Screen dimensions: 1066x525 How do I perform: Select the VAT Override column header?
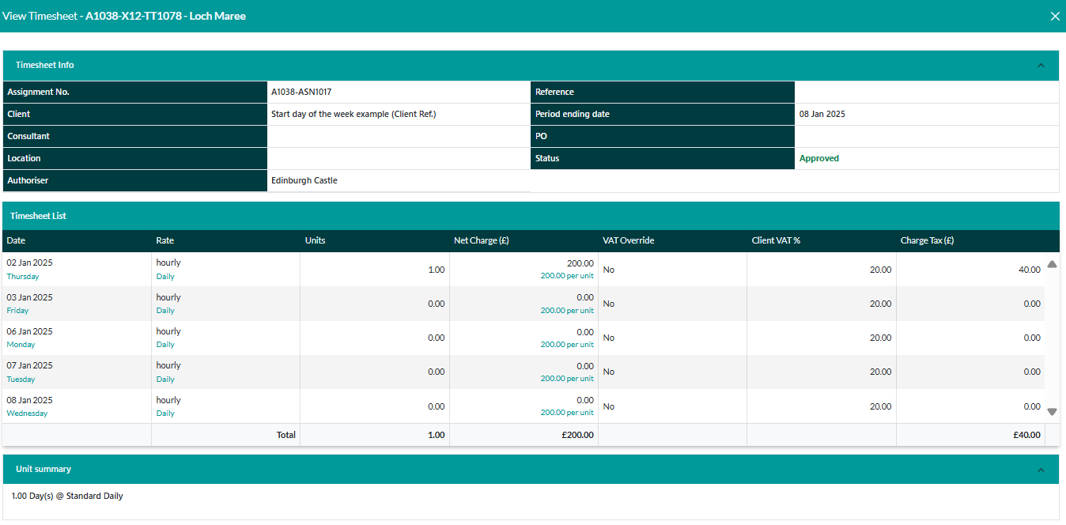click(x=628, y=240)
